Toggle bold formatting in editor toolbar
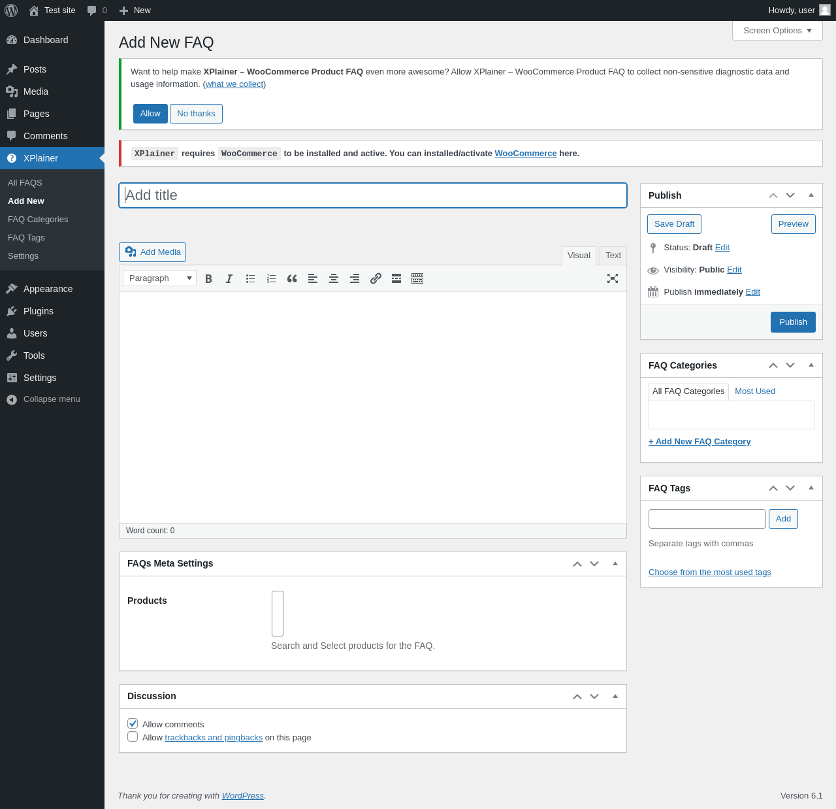 tap(208, 278)
